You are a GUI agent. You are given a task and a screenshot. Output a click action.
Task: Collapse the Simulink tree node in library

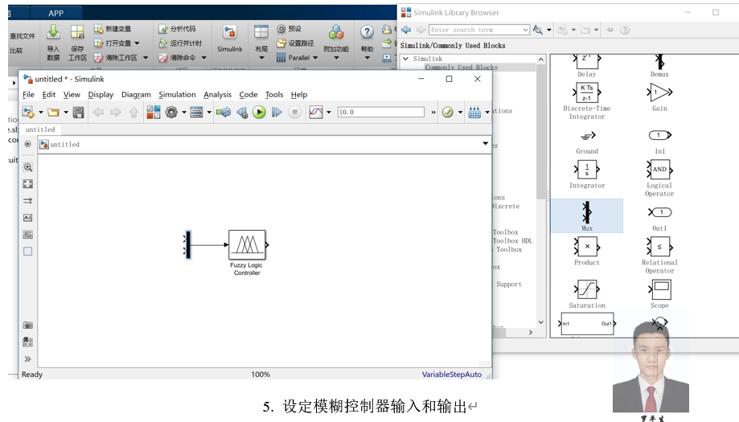tap(405, 59)
